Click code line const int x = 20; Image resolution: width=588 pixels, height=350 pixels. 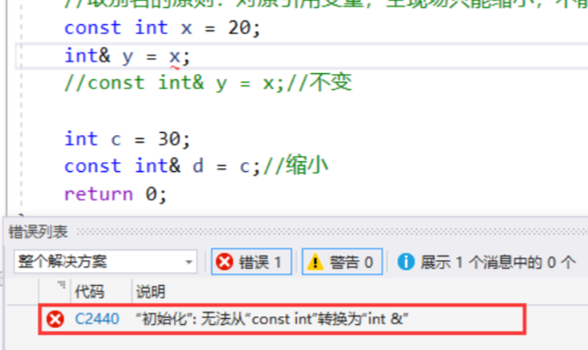162,28
